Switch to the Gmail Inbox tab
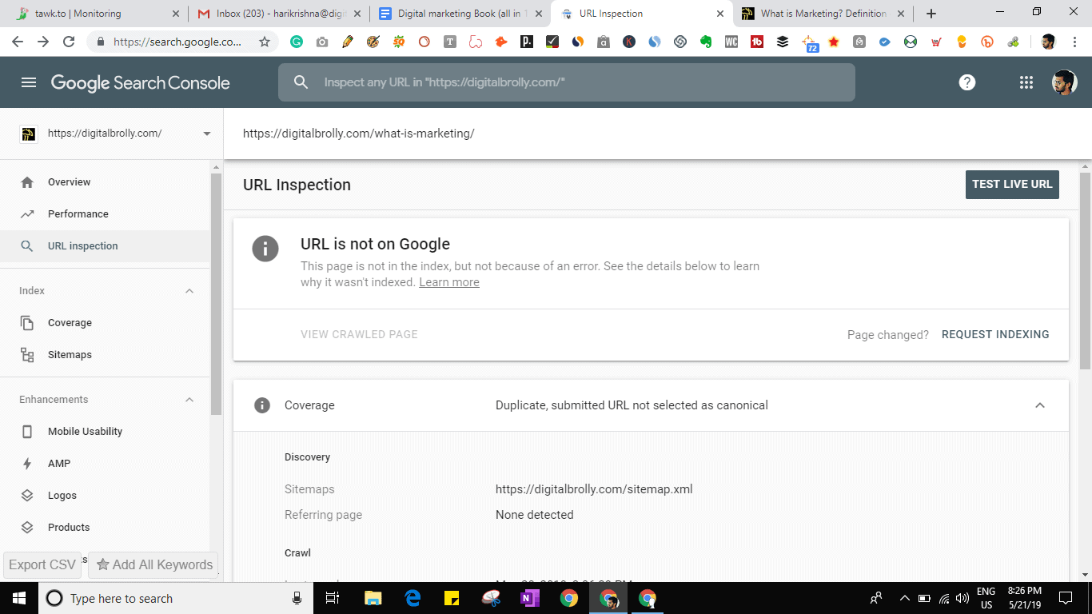 click(279, 14)
